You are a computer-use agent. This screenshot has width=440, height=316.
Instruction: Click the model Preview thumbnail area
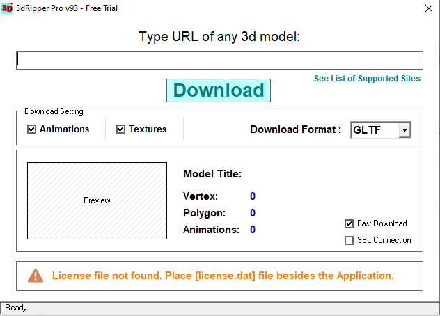(97, 200)
